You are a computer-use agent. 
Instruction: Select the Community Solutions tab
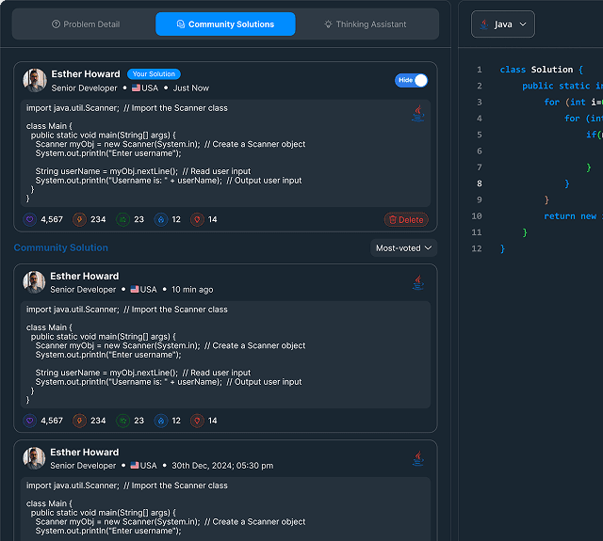[x=225, y=24]
